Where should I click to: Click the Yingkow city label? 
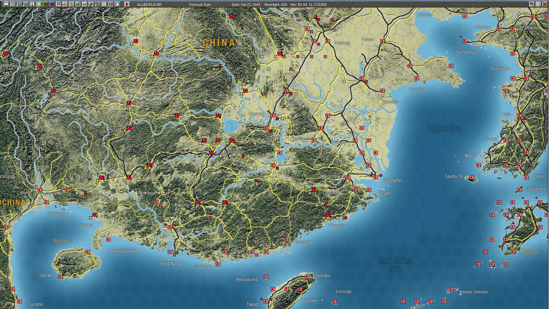[483, 27]
